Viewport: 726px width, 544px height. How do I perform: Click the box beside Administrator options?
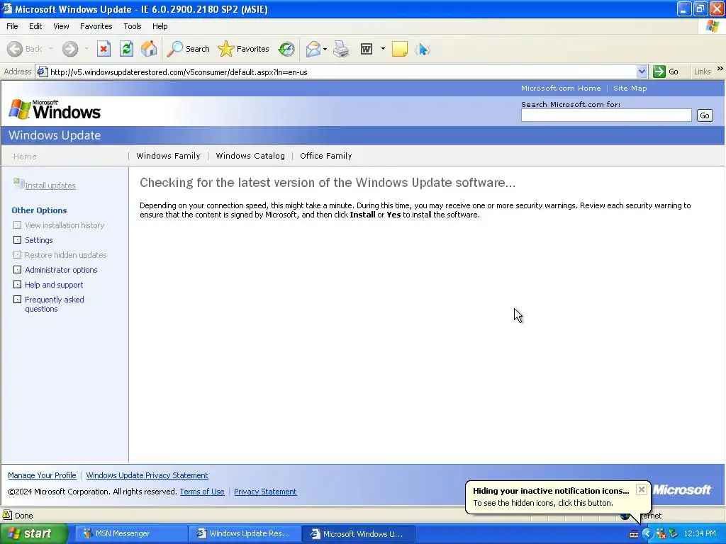pyautogui.click(x=17, y=269)
